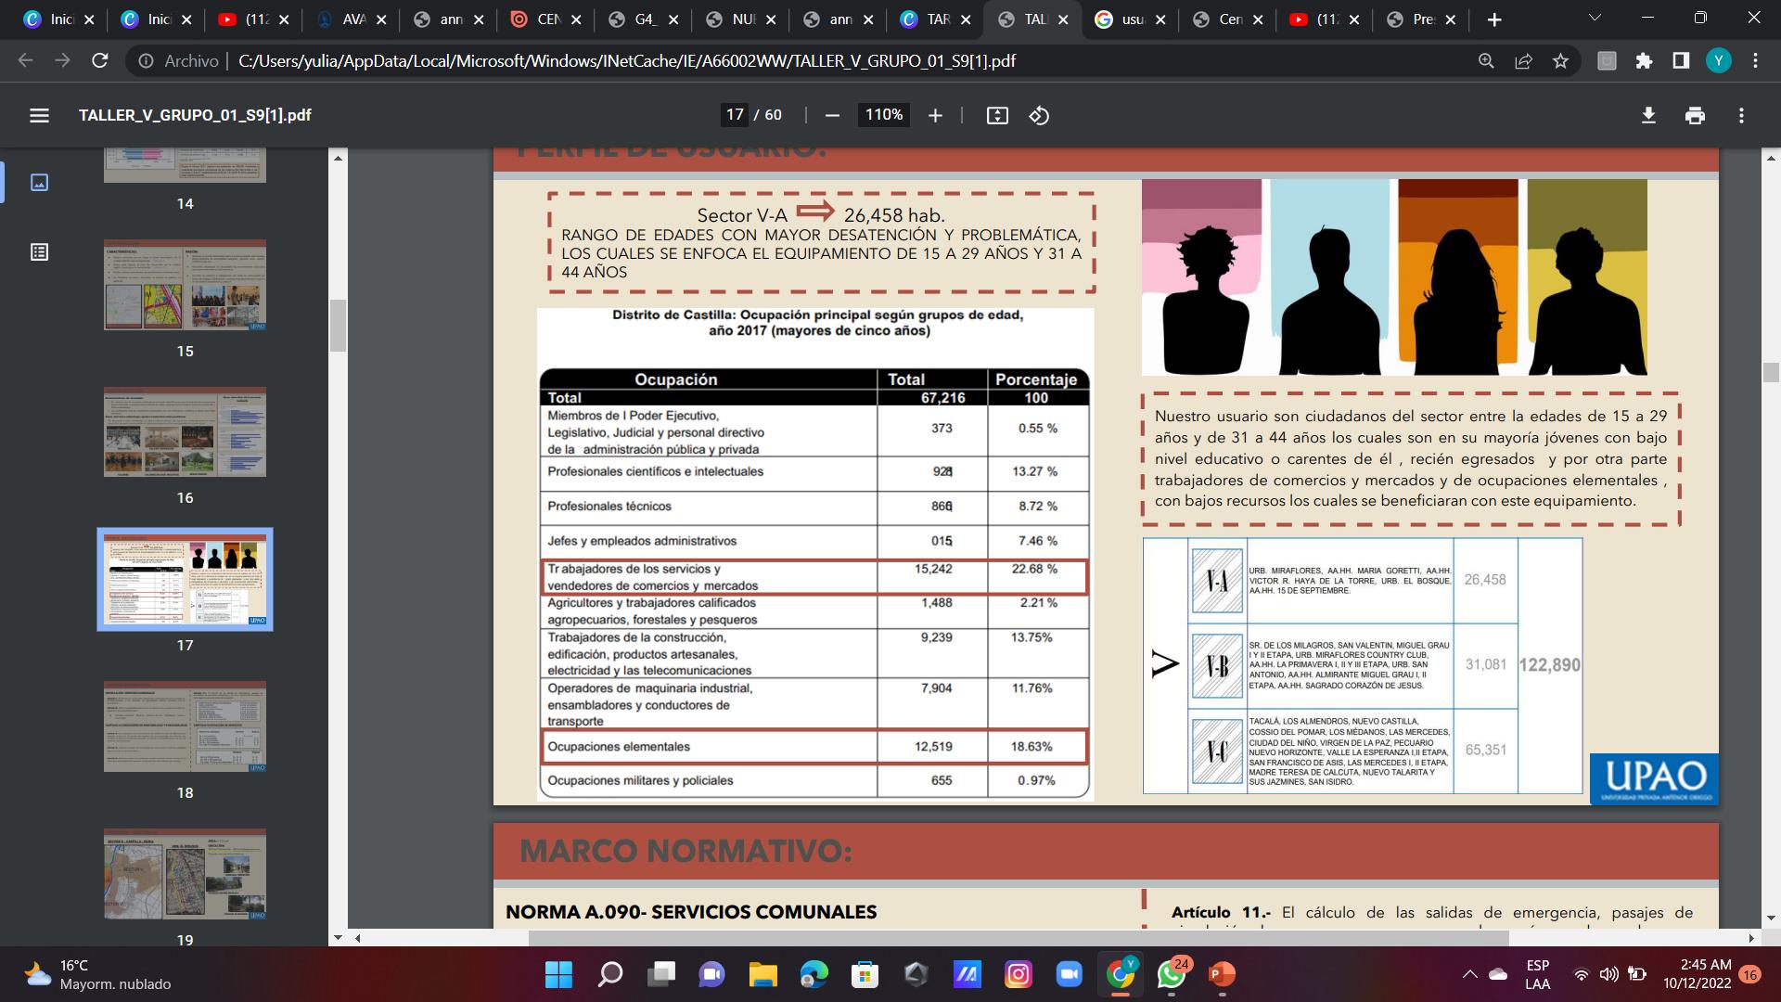
Task: Toggle the PDF sidebar menu
Action: (x=39, y=115)
